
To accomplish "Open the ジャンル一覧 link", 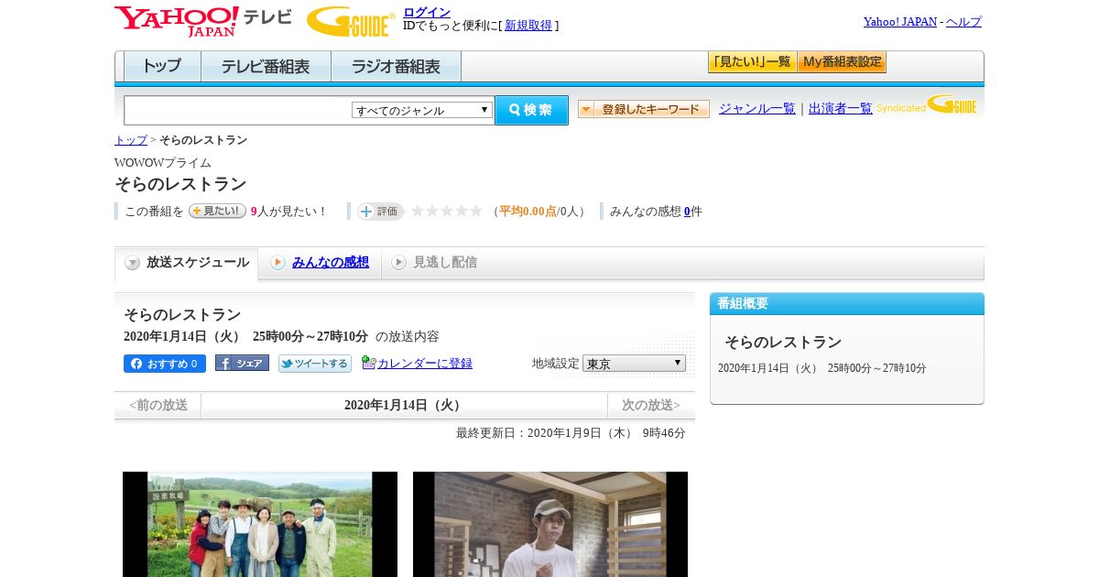I will [757, 108].
